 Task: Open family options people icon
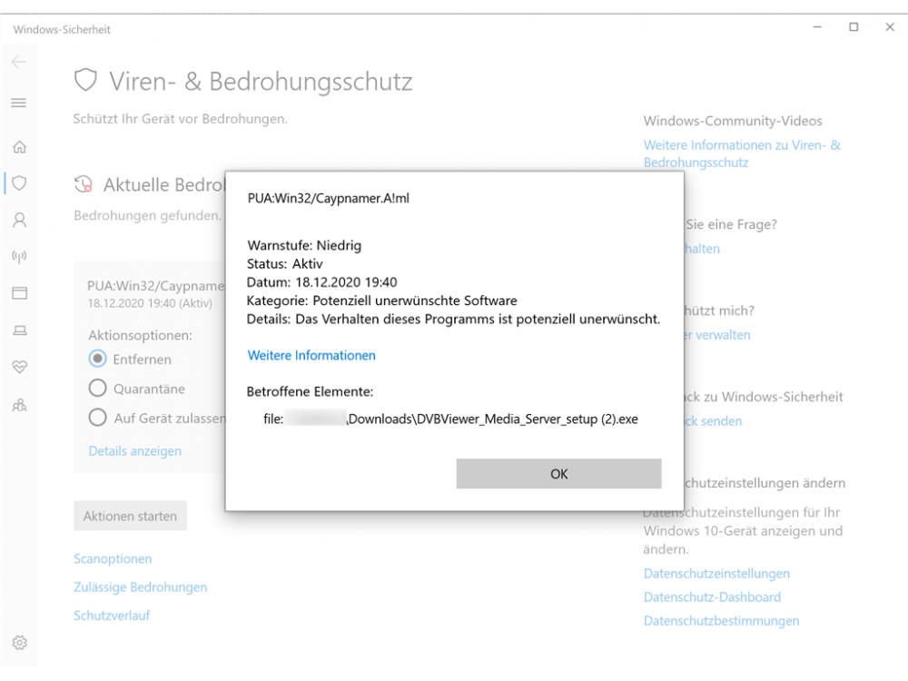pos(19,405)
